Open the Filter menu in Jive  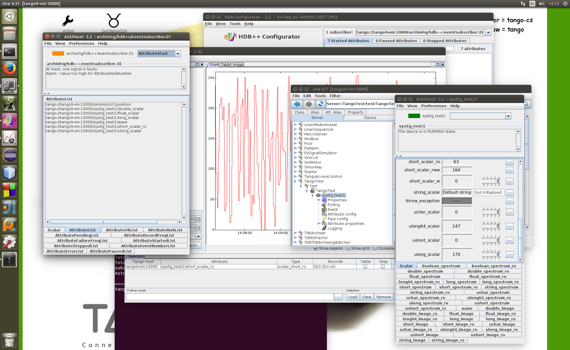[x=335, y=96]
